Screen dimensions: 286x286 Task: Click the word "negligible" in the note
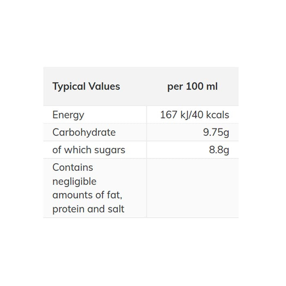[x=74, y=181]
